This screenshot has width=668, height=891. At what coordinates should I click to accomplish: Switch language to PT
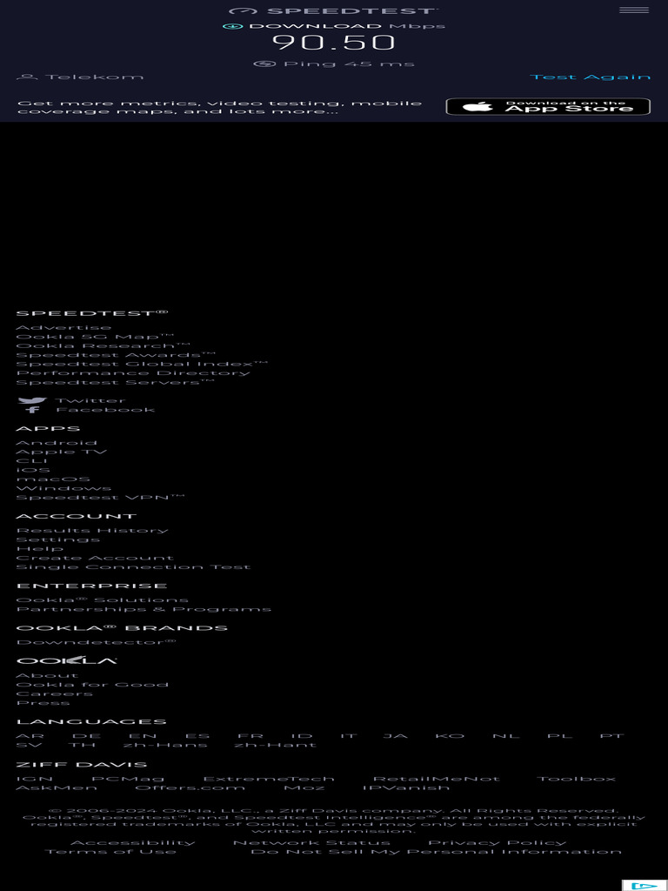click(x=611, y=736)
